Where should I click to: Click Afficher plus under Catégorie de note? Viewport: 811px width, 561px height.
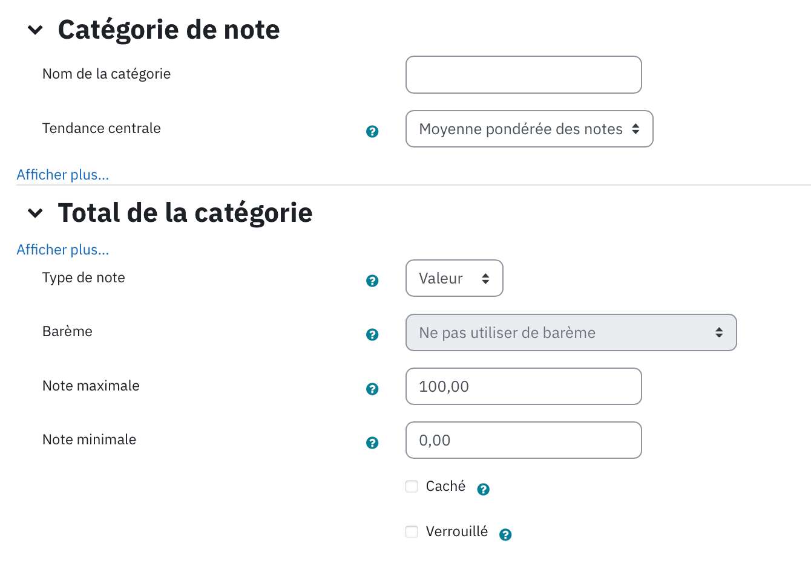click(63, 175)
